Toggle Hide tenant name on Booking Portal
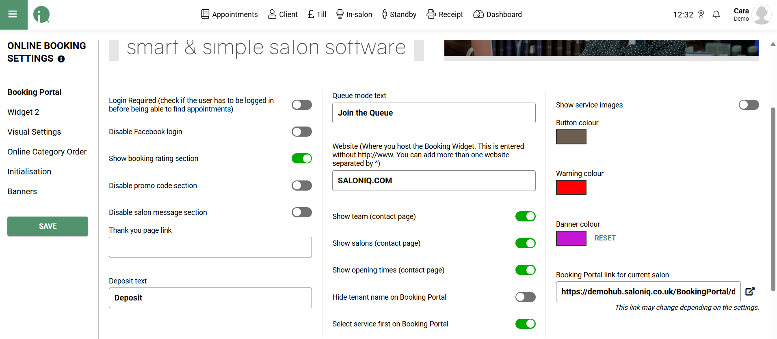777x339 pixels. (x=525, y=297)
